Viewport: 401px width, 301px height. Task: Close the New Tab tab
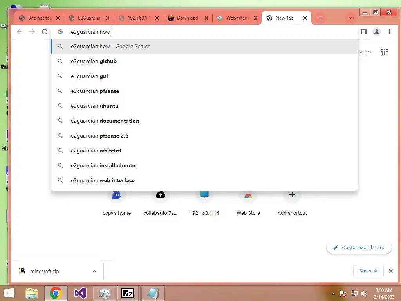(x=305, y=18)
